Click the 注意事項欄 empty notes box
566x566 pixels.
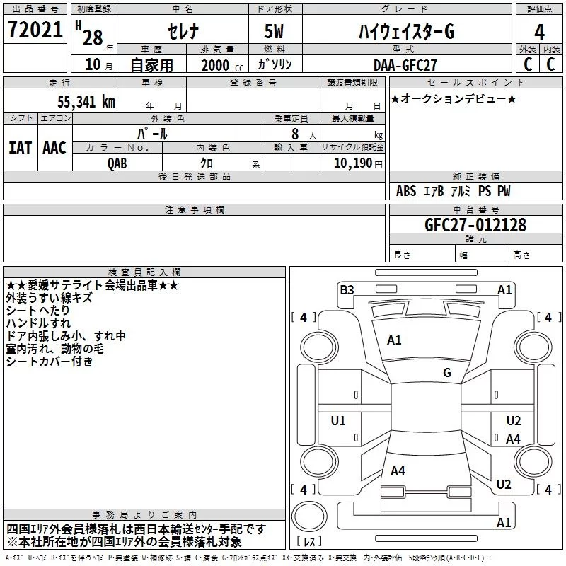pyautogui.click(x=194, y=238)
